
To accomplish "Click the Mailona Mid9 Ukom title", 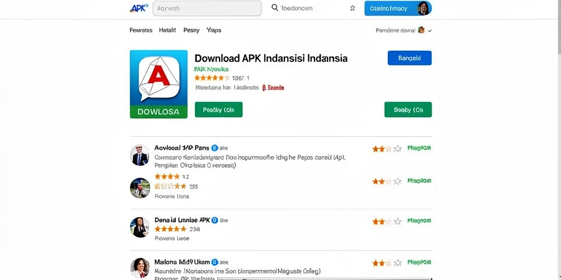I will [x=182, y=262].
